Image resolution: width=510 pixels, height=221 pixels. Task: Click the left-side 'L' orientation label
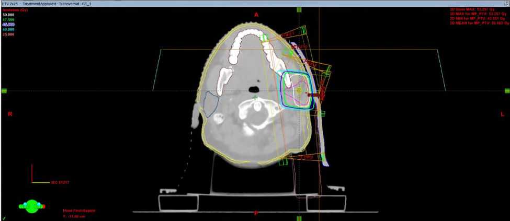(503, 114)
